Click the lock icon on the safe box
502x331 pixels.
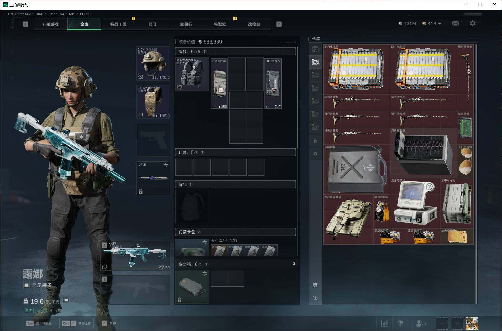[180, 300]
